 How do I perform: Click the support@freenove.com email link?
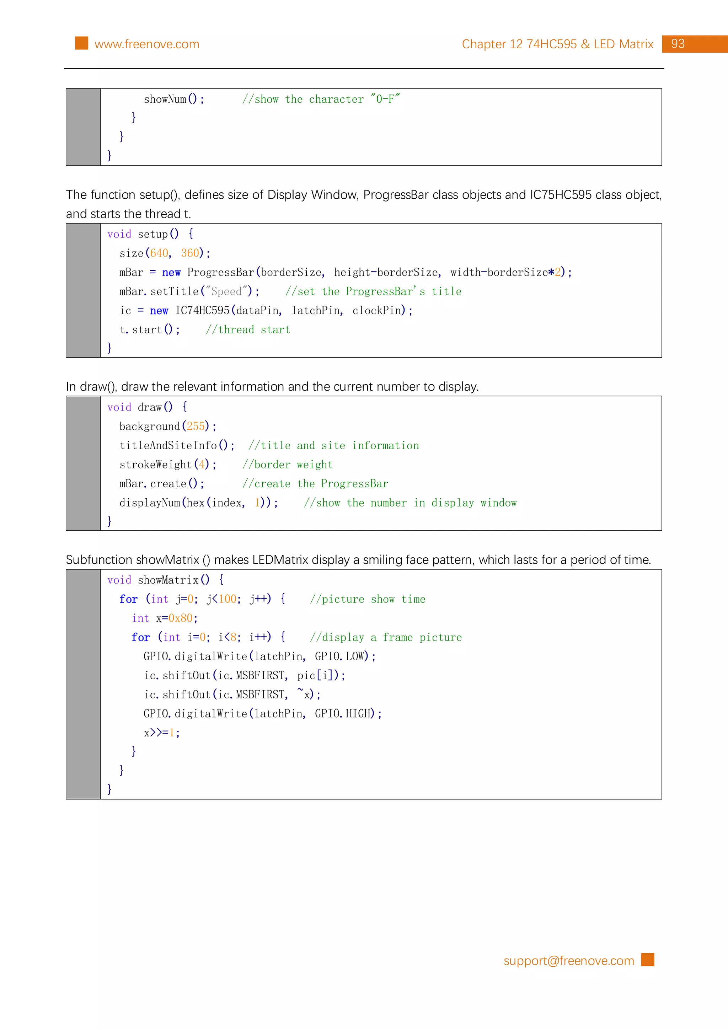coord(569,960)
